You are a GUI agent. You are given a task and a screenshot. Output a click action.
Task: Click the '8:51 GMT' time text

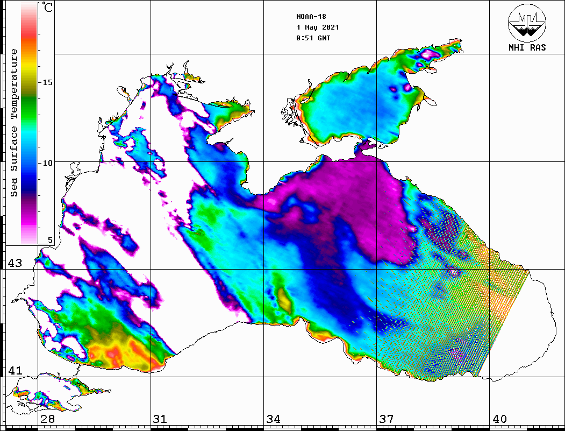pyautogui.click(x=313, y=38)
